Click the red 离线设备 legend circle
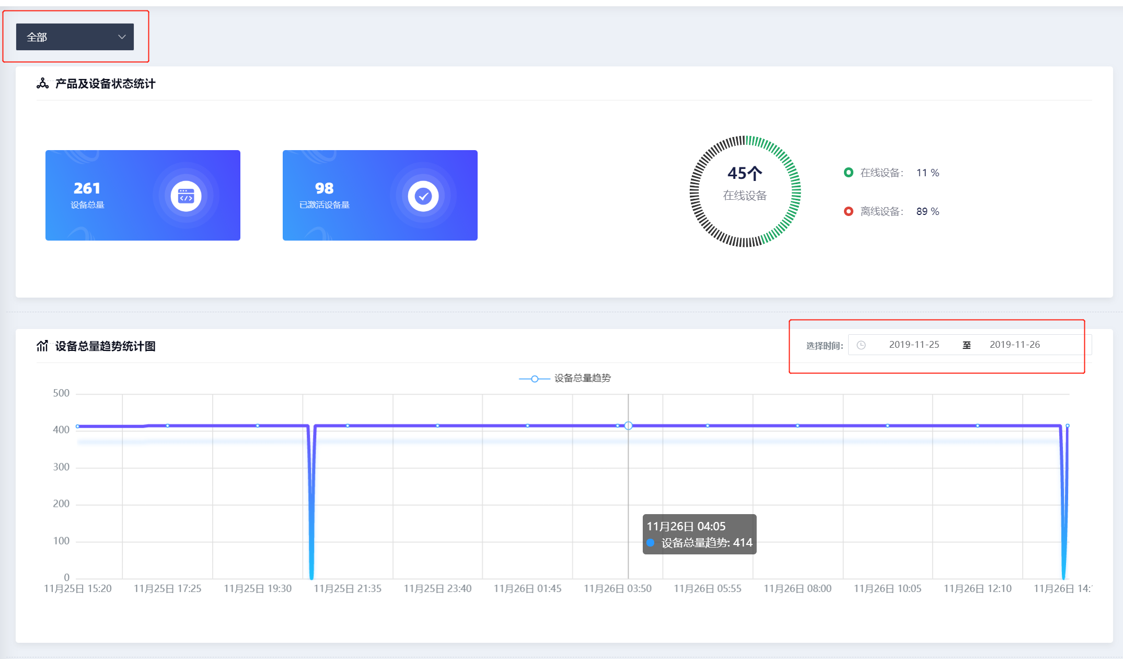The image size is (1123, 659). click(848, 211)
